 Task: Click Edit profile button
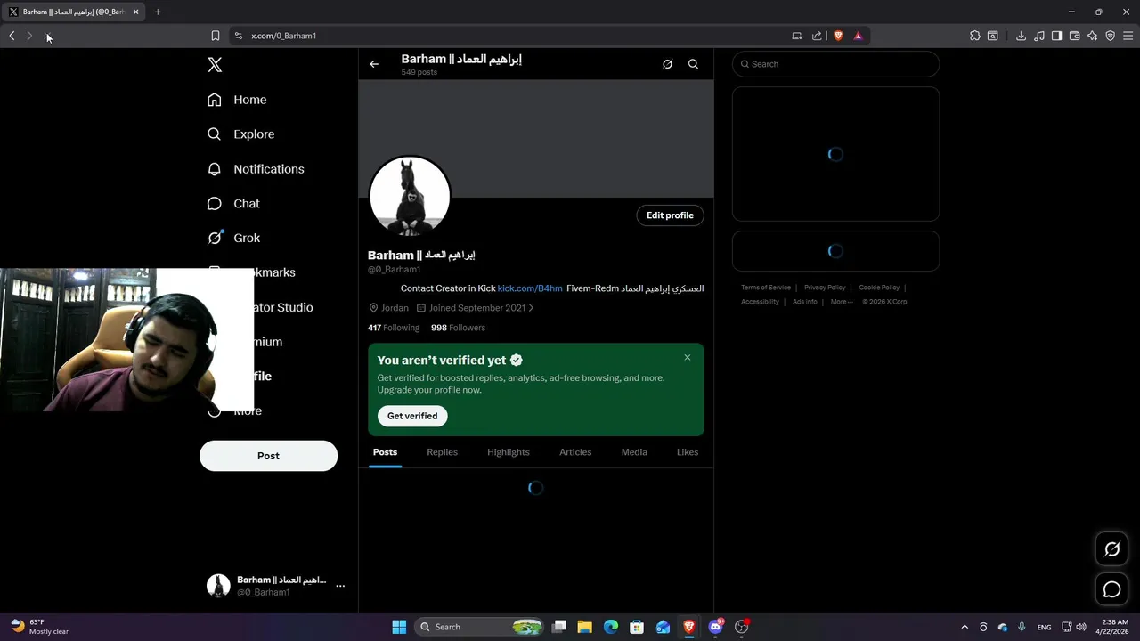[x=670, y=215]
